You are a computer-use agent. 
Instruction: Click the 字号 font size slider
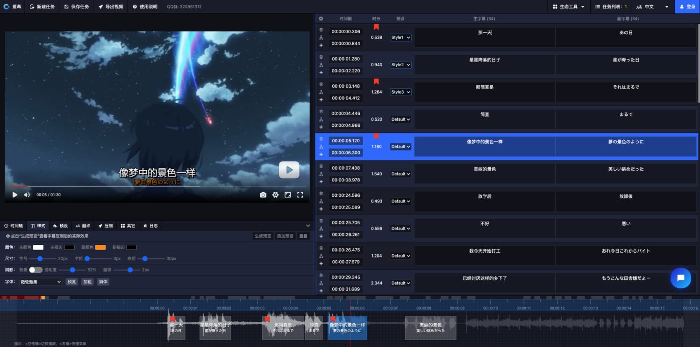42,258
